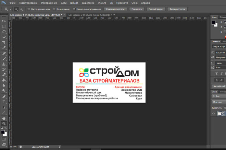This screenshot has height=150, width=226.
Task: Select the Blur tool
Action: 4,86
